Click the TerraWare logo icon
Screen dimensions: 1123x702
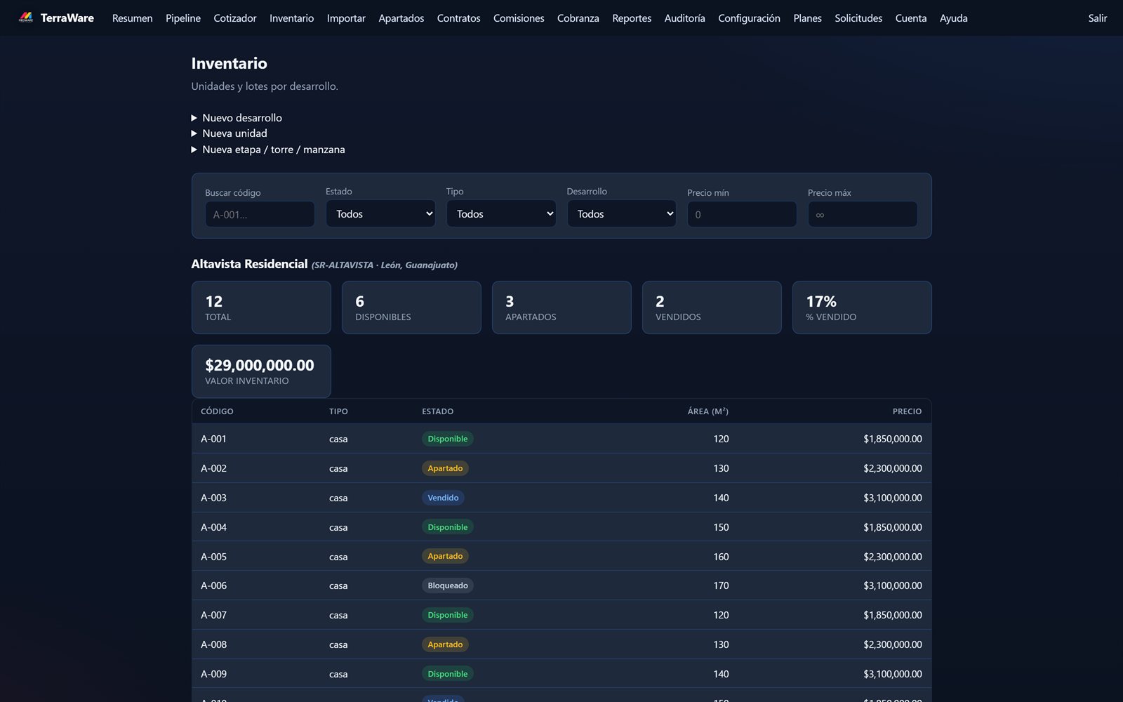[x=26, y=18]
